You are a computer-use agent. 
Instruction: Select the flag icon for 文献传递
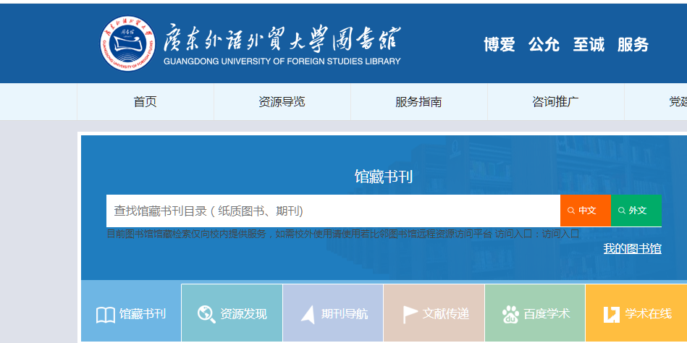coord(410,314)
